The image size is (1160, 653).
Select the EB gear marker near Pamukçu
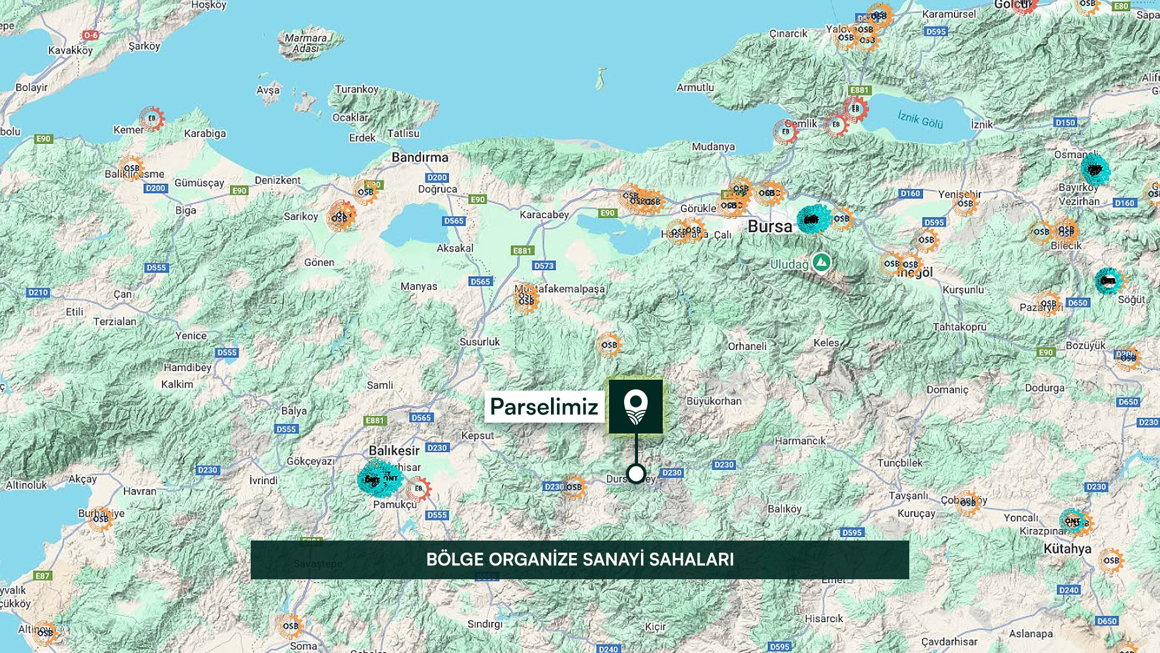(418, 489)
